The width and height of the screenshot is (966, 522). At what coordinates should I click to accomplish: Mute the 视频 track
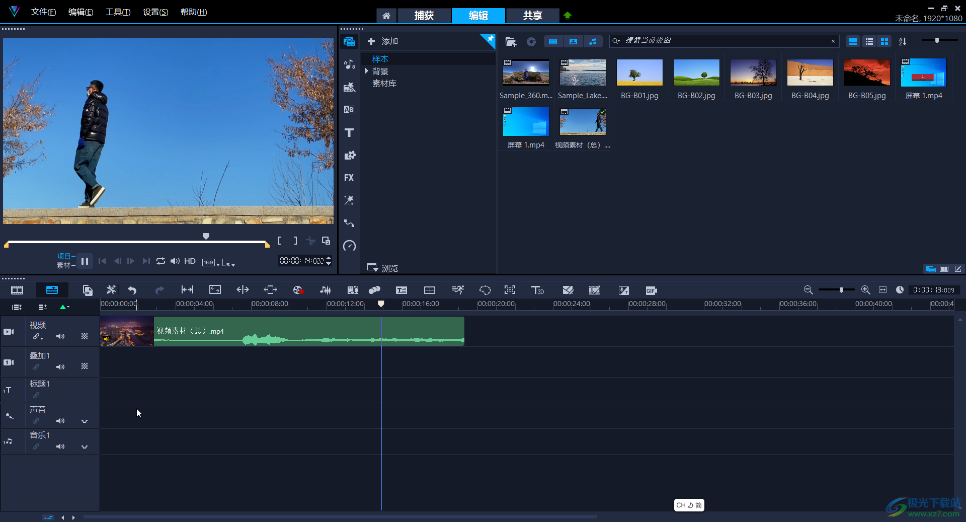pos(60,336)
